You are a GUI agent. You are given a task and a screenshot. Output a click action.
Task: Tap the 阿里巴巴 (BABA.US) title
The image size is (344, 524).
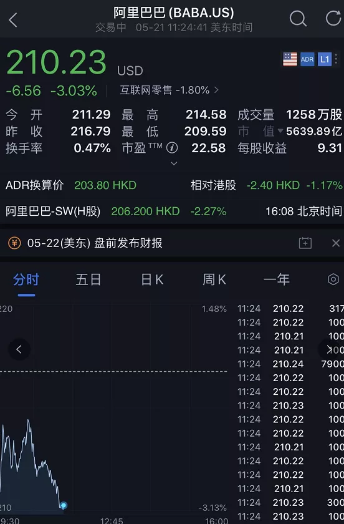(174, 12)
